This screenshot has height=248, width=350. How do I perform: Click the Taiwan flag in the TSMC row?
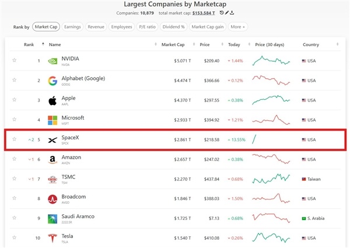tap(304, 179)
